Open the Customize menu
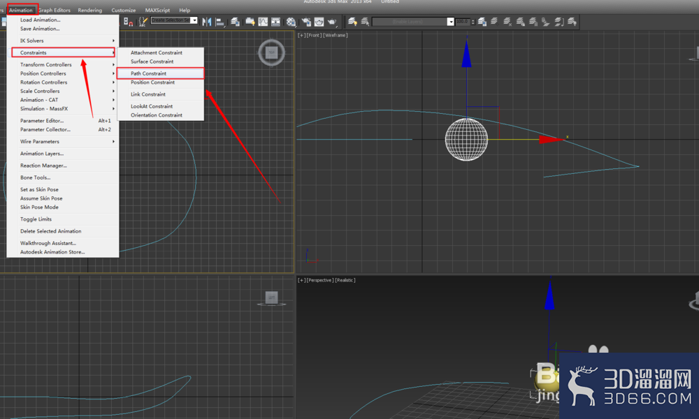Viewport: 699px width, 419px height. (124, 10)
